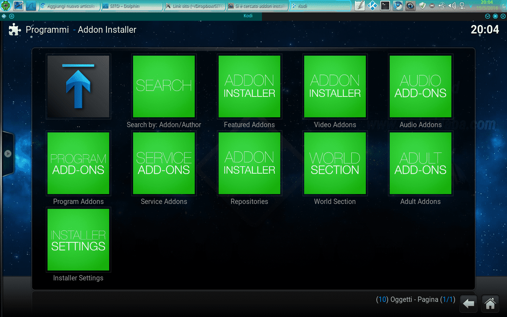Click the second taskbar launcher icon
507x317 pixels.
(18, 6)
